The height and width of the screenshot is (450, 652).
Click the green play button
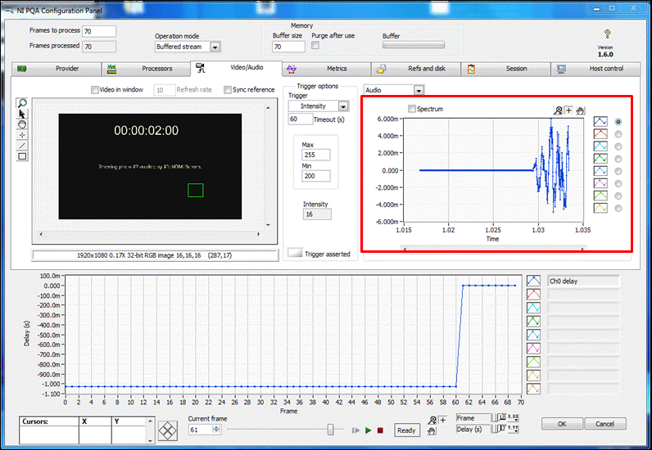[x=369, y=430]
